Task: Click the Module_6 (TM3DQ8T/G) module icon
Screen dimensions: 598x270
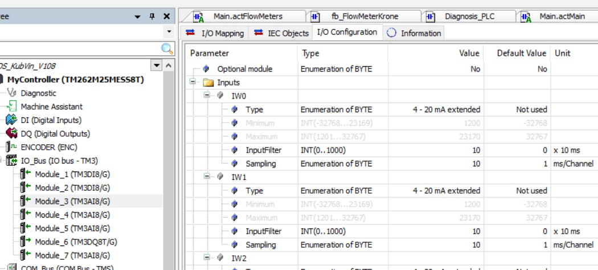Action: tap(26, 242)
